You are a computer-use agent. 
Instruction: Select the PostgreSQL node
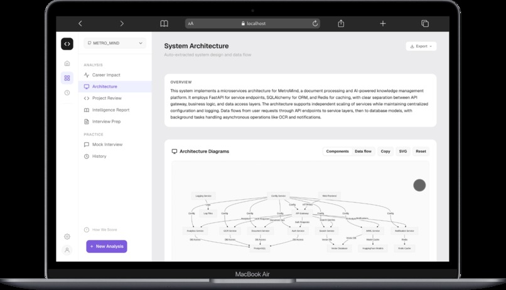(x=259, y=248)
